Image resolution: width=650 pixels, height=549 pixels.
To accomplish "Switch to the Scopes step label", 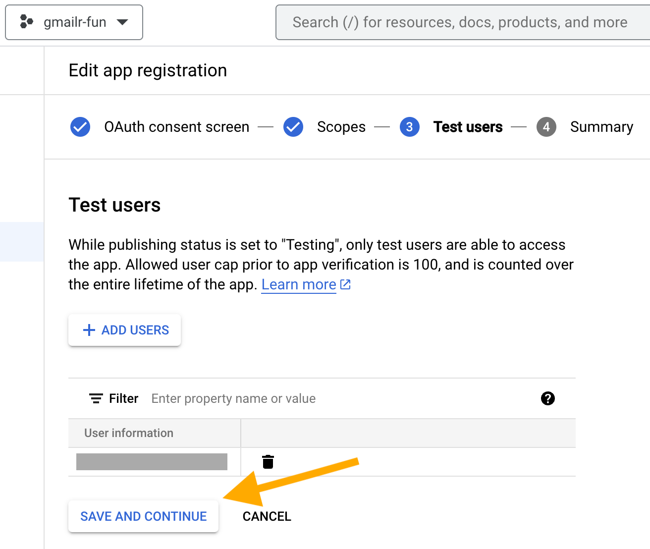I will (x=341, y=127).
